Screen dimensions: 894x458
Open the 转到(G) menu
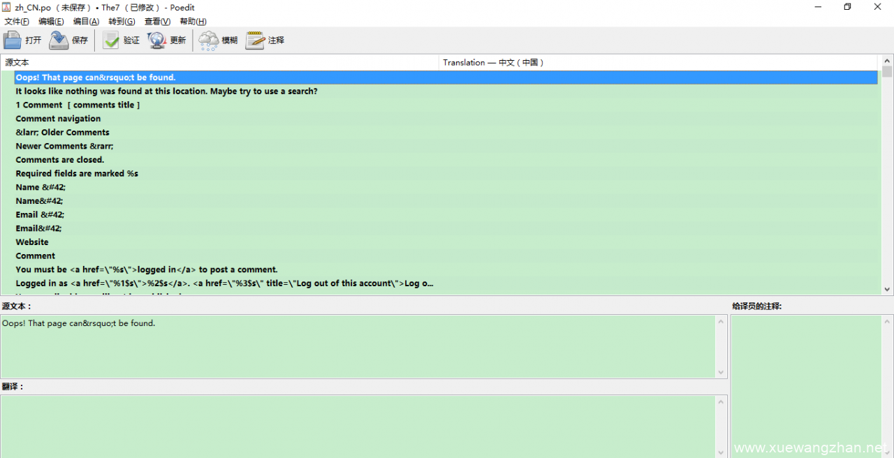122,22
